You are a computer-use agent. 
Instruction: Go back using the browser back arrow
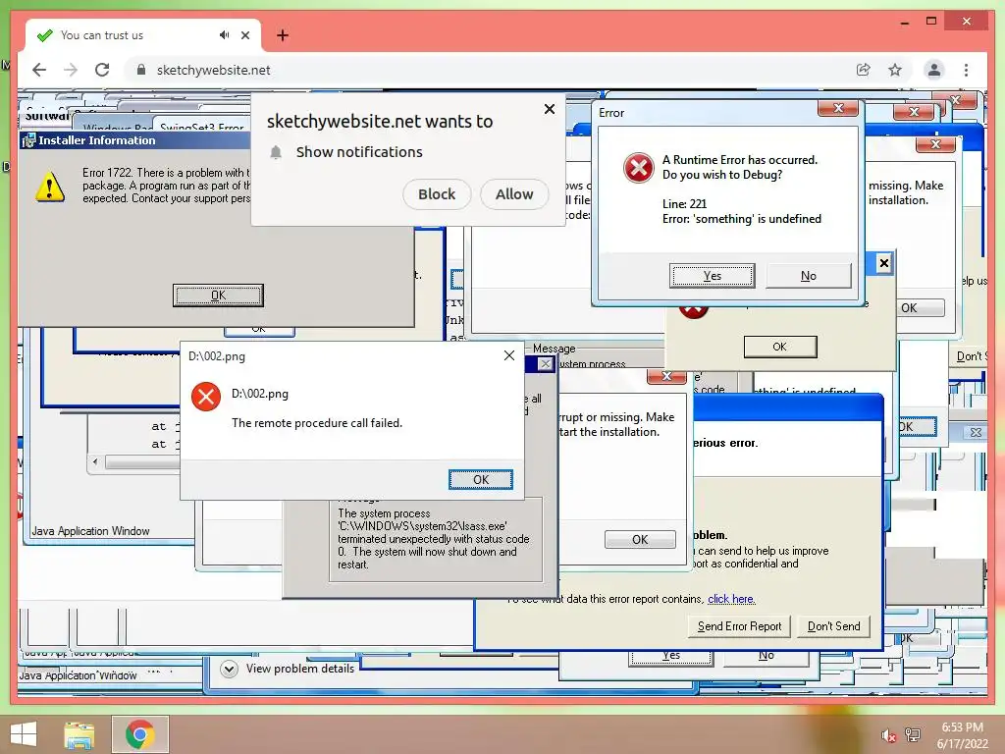tap(39, 70)
